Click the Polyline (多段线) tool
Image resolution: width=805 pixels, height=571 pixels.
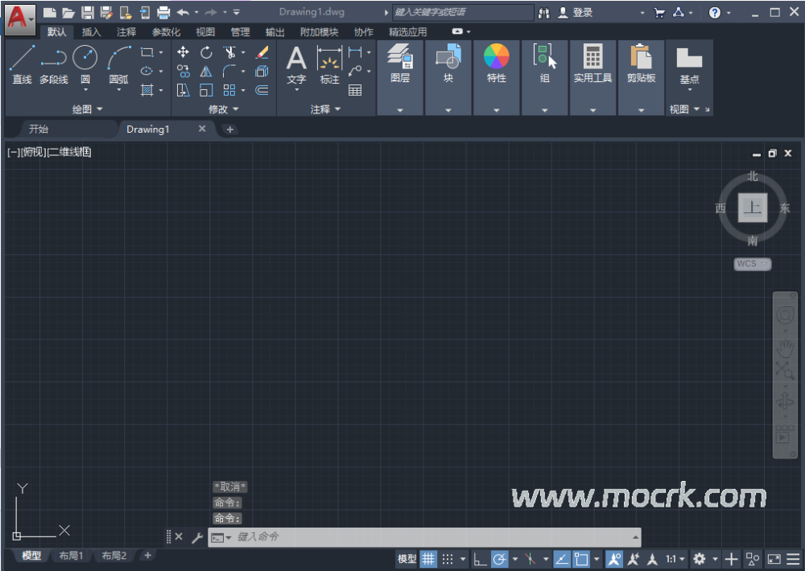(x=54, y=64)
